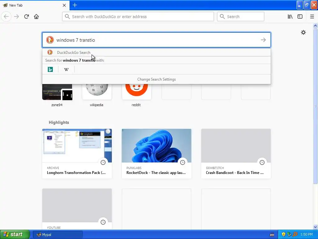Click the Highlights section heading
Viewport: 318px width, 239px height.
pyautogui.click(x=59, y=122)
